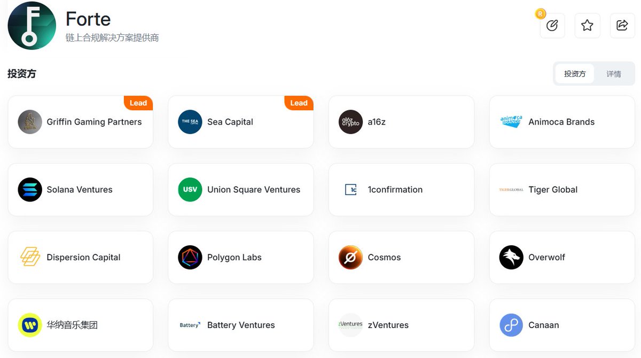Open the Tiger Global card
The image size is (641, 358).
562,190
